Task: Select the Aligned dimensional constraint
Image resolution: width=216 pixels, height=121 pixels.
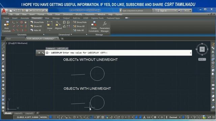Action: [x=58, y=25]
